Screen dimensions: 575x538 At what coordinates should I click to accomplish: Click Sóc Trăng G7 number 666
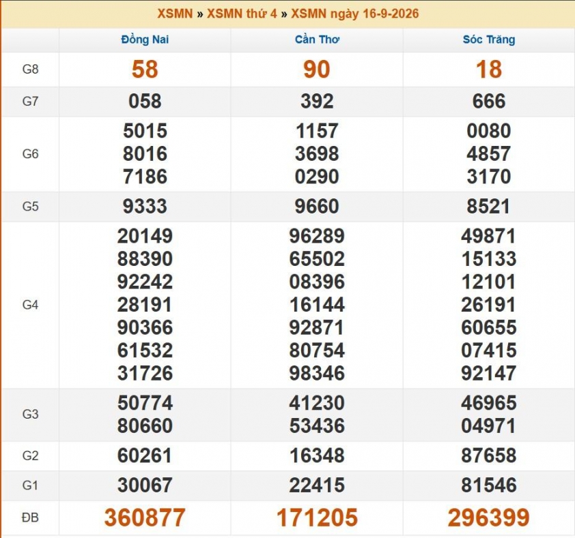coord(489,101)
